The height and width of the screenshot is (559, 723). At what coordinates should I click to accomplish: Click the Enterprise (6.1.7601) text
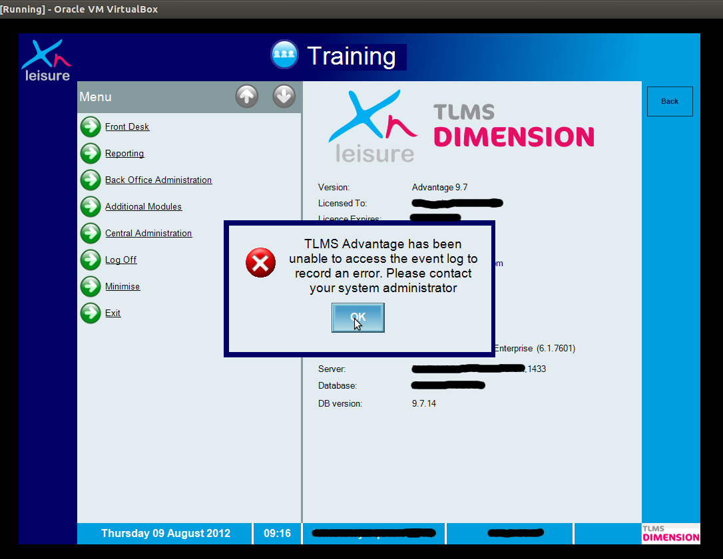point(535,349)
